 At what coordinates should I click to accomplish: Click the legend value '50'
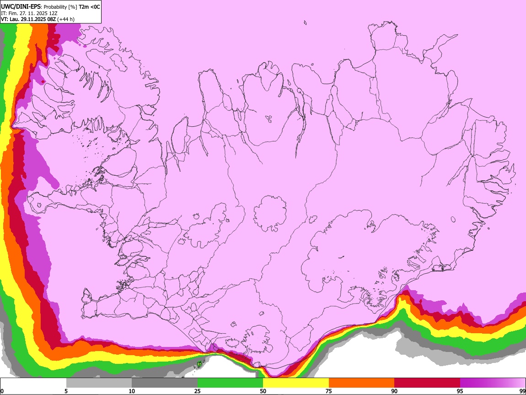pos(263,391)
